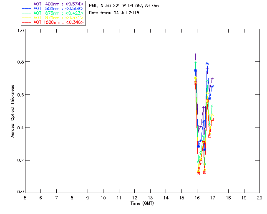Viewport: 267px width, 214px height.
Task: Click the last green diamond marker at 17:00
Action: (x=212, y=106)
